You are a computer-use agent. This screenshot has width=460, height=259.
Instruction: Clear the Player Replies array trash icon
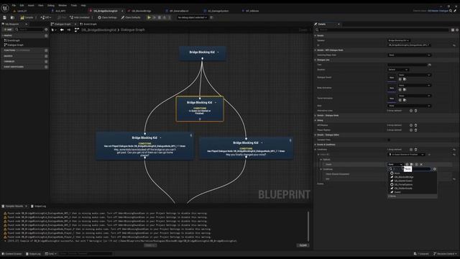415,129
